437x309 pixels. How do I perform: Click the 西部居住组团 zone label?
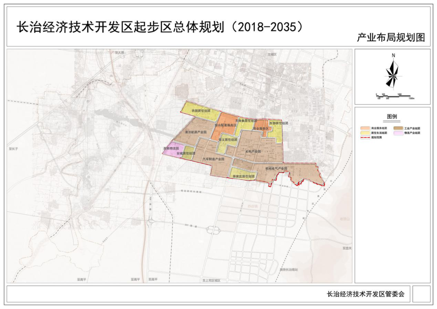tap(201, 110)
